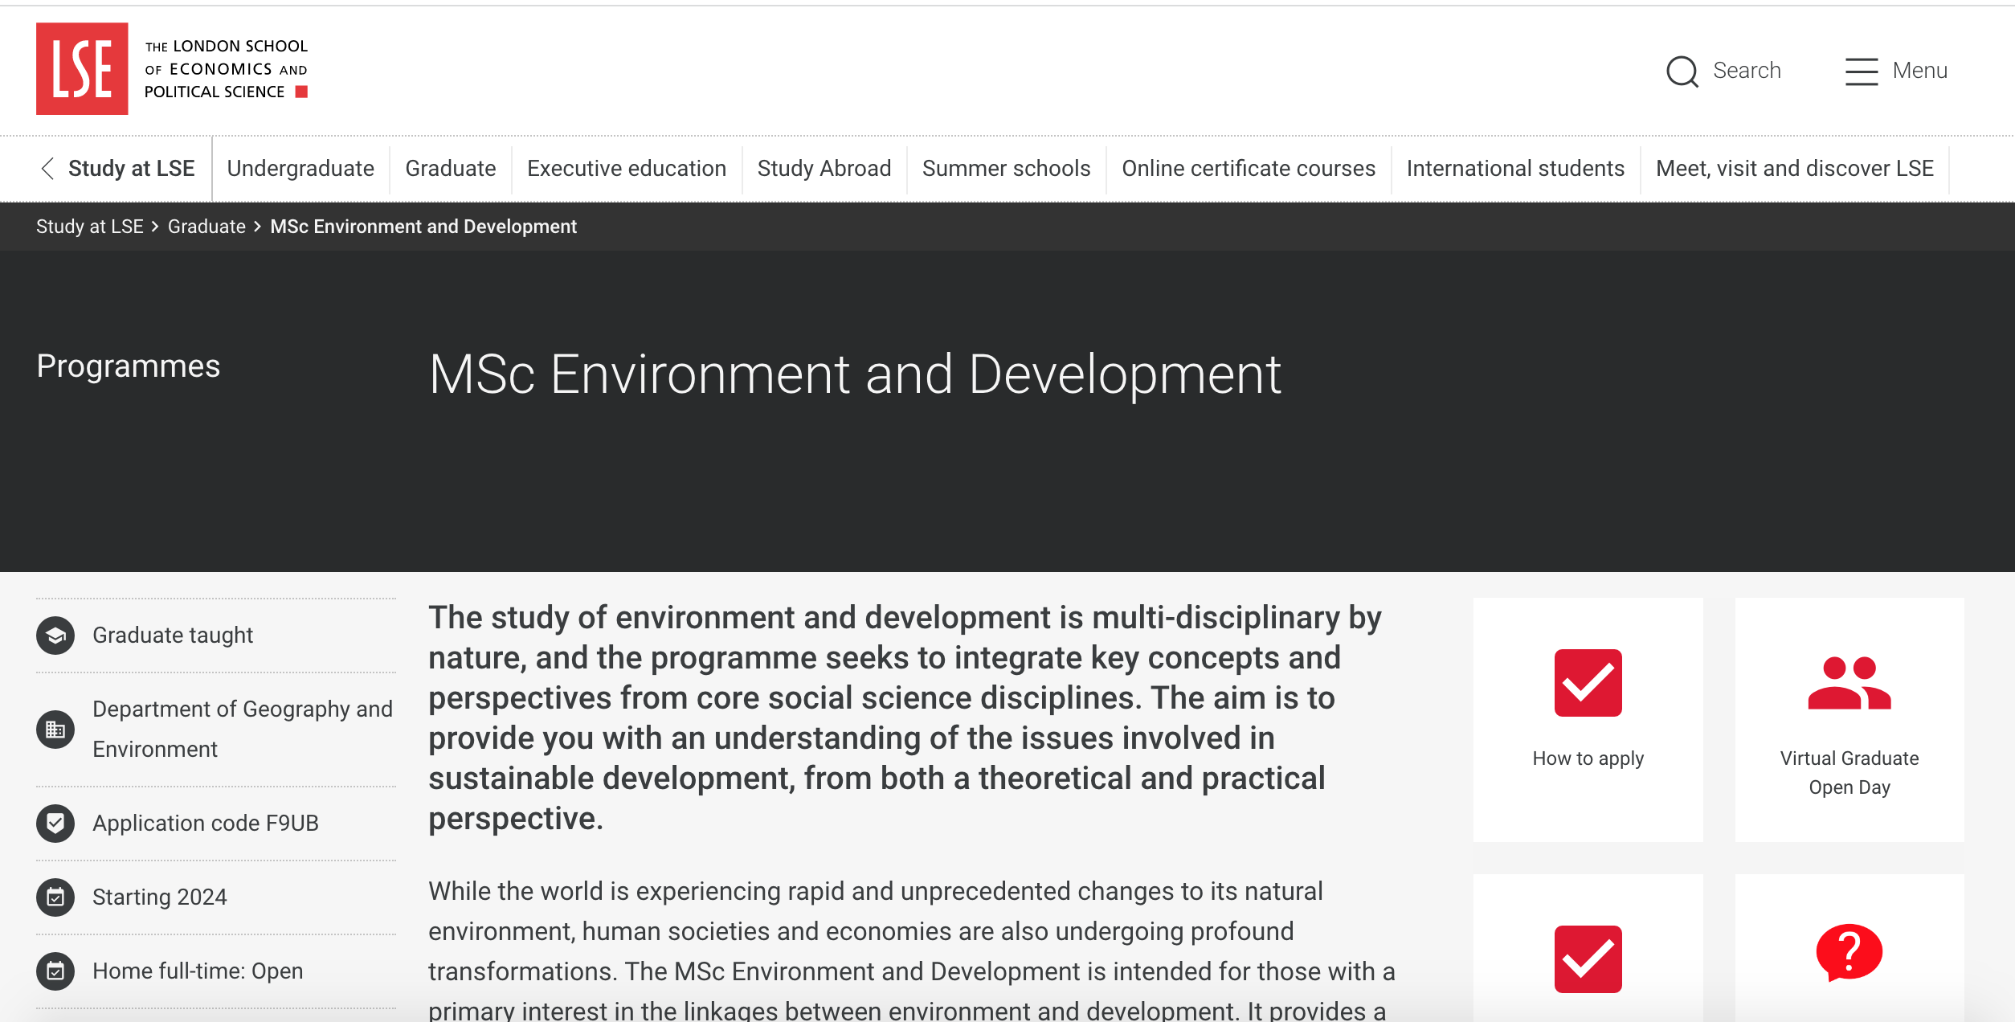Click the Home full-time calendar icon
Viewport: 2015px width, 1022px height.
pyautogui.click(x=55, y=971)
